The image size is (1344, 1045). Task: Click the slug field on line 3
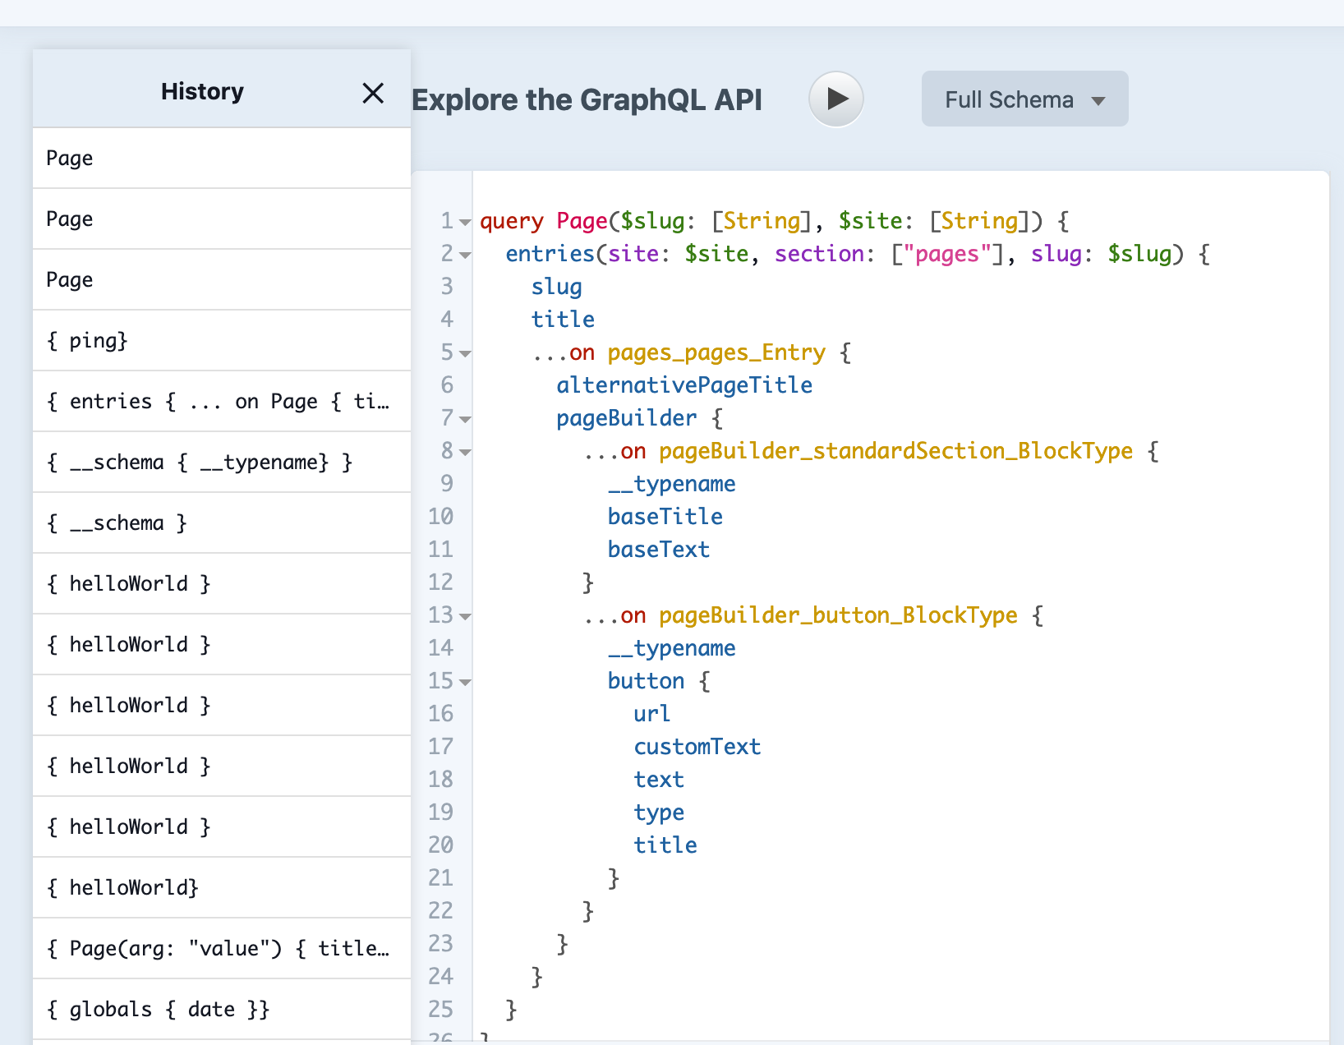tap(557, 287)
